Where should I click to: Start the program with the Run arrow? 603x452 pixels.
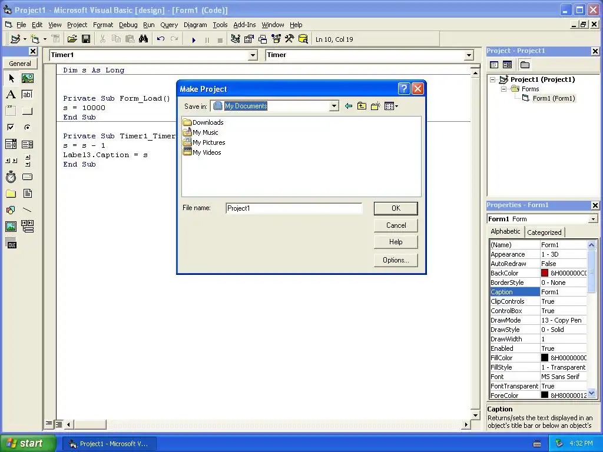point(194,39)
